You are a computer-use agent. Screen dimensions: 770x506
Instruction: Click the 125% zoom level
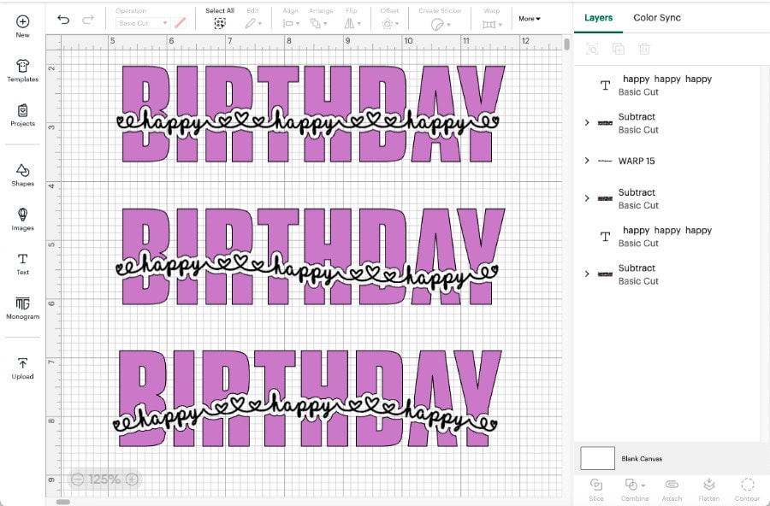click(104, 479)
